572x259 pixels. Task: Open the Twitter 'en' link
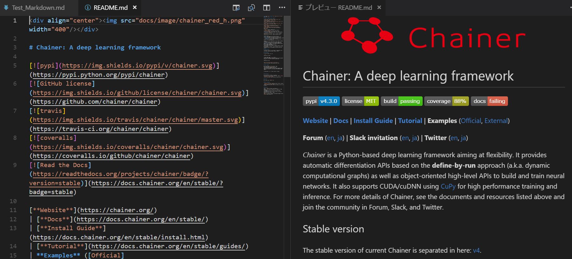pyautogui.click(x=454, y=138)
